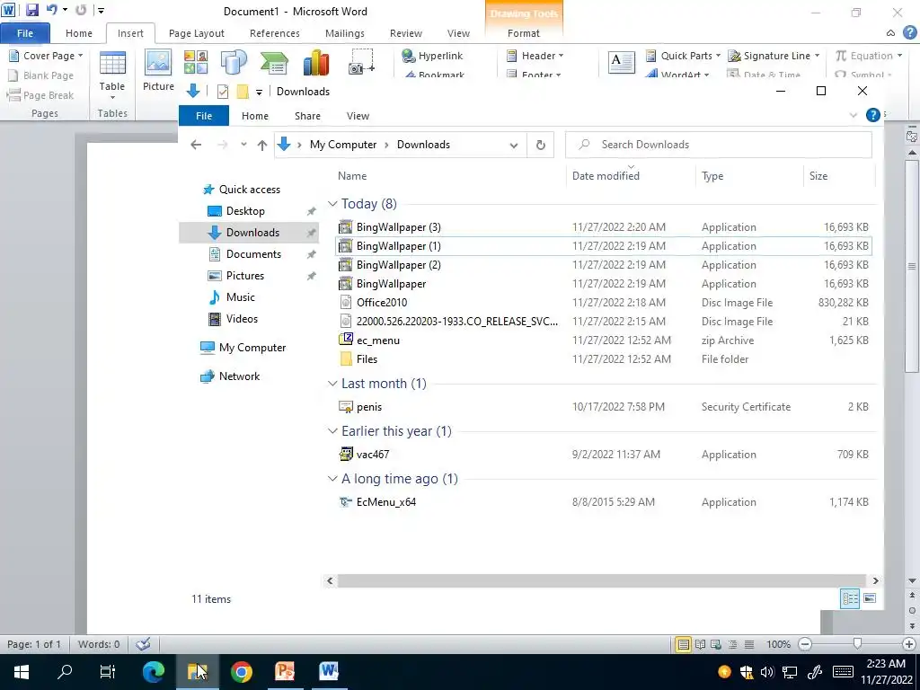Viewport: 920px width, 690px height.
Task: Open the Explorer Share tab
Action: coord(307,116)
